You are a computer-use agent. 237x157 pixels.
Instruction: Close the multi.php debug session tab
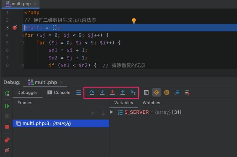[61, 82]
